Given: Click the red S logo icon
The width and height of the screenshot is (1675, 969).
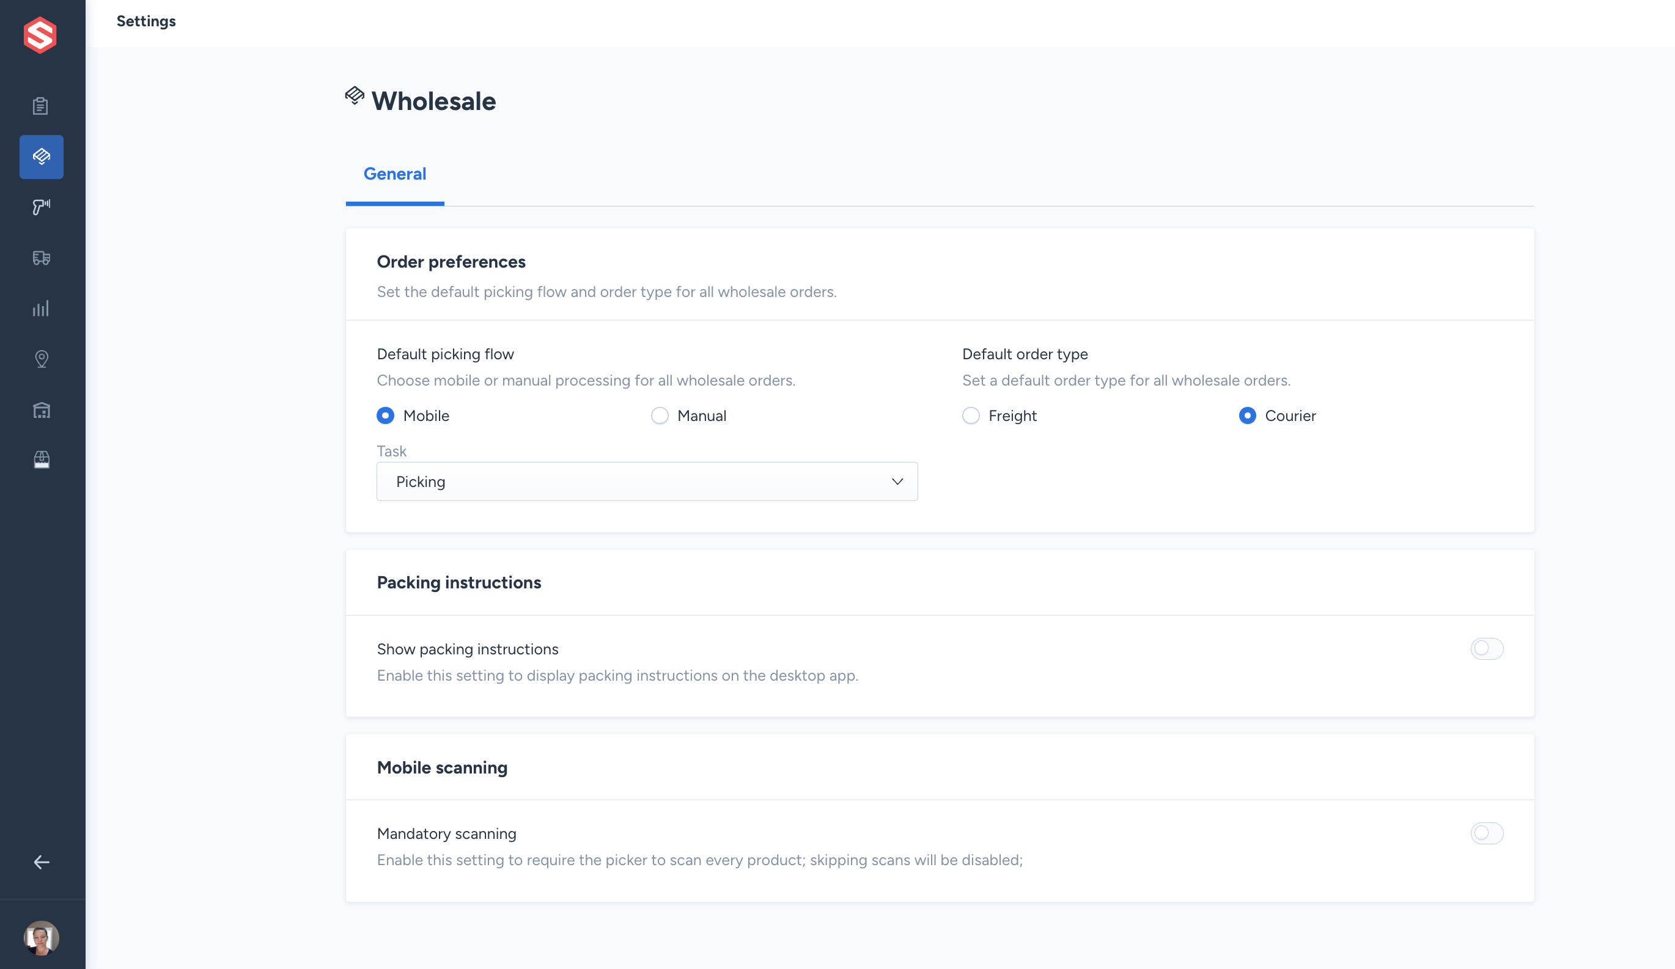Looking at the screenshot, I should click(x=40, y=35).
